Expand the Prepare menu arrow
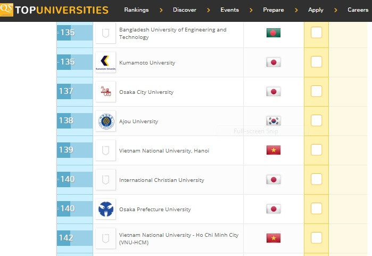372x256 pixels. [x=296, y=10]
